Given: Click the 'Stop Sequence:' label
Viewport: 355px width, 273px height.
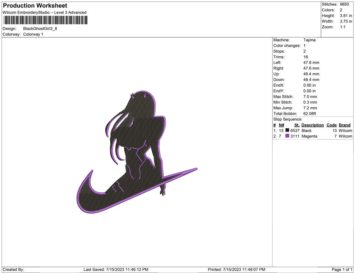Looking at the screenshot, I should (288, 119).
